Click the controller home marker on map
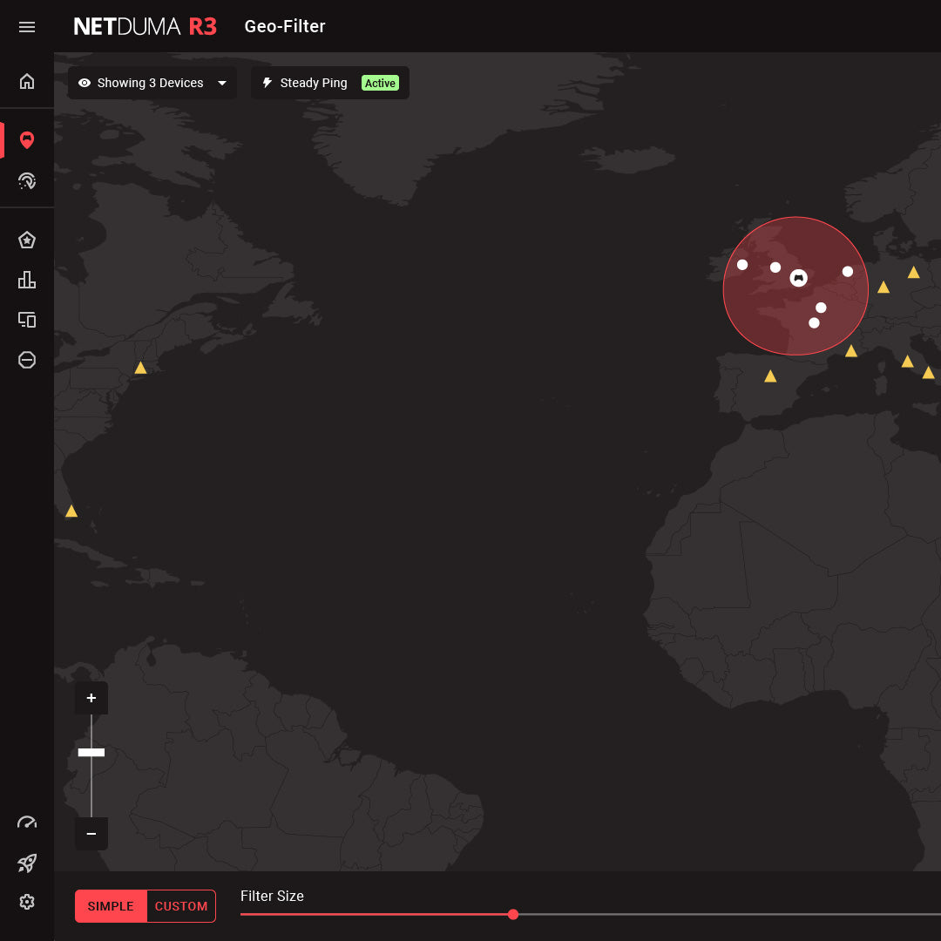The width and height of the screenshot is (941, 941). (798, 278)
